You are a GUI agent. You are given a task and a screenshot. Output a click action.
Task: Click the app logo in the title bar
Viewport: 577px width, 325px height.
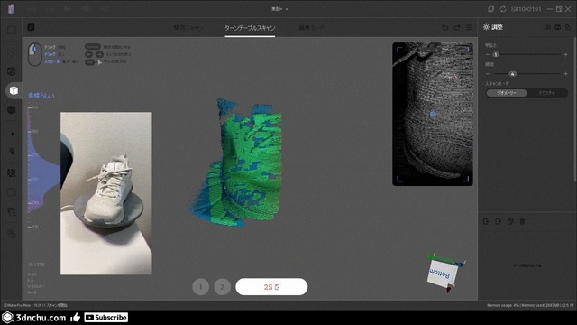[12, 9]
